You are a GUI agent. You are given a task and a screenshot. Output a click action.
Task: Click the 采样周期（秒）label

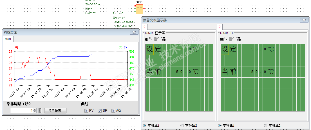point(19,104)
